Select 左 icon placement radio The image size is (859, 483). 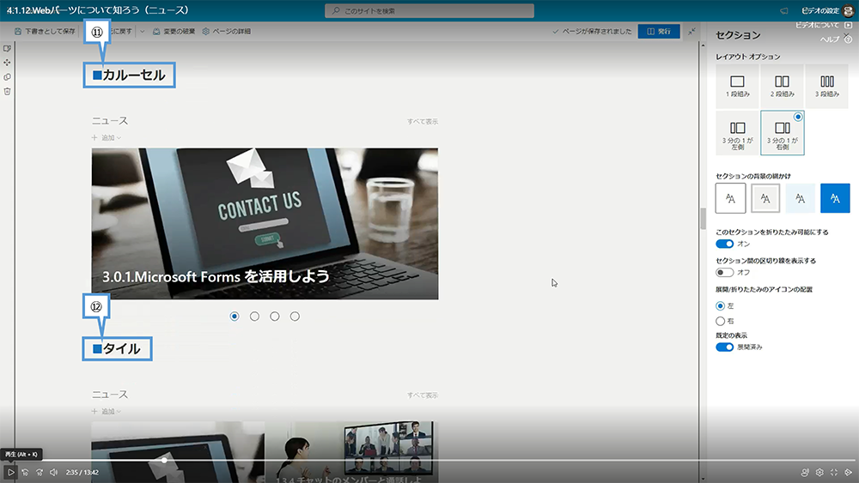[x=721, y=305]
